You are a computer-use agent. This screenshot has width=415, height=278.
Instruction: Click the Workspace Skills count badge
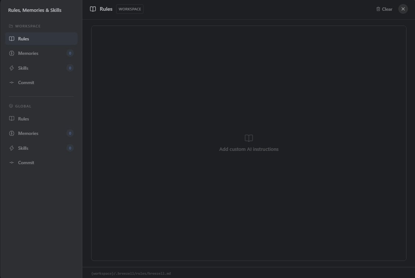point(70,68)
